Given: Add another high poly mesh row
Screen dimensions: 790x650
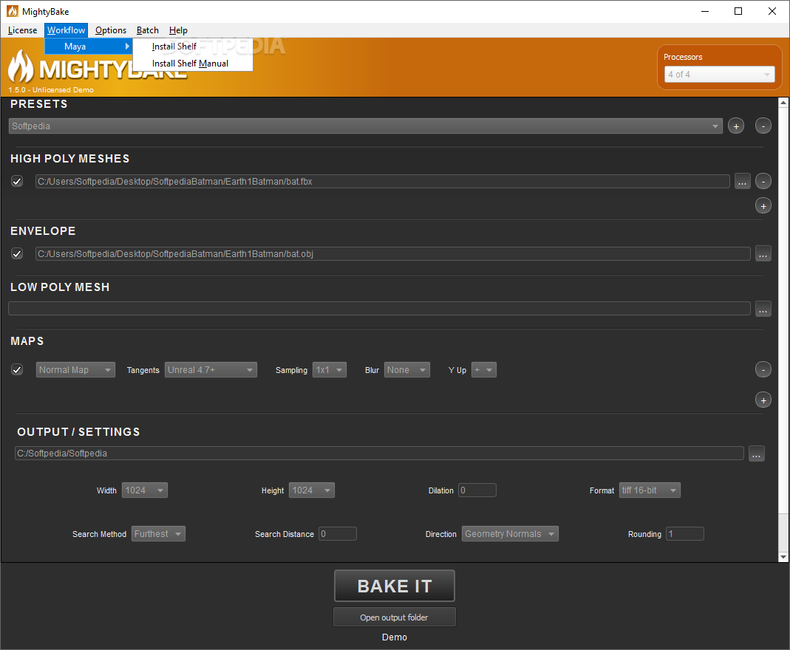Looking at the screenshot, I should tap(763, 206).
